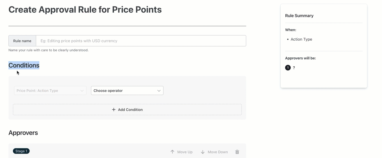Expand the Price Point: Action Type dropdown
The image size is (382, 158).
tap(50, 90)
